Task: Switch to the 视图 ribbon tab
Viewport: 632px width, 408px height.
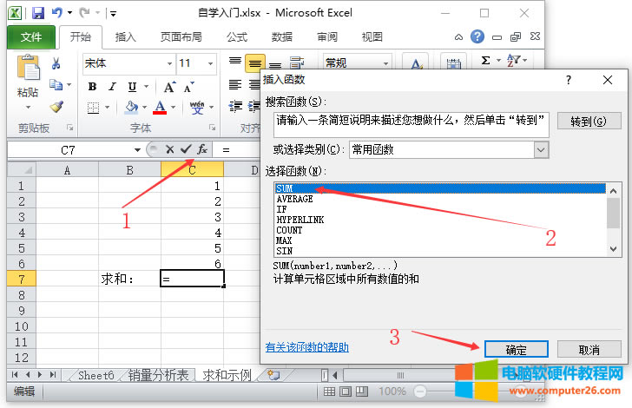Action: coord(372,37)
